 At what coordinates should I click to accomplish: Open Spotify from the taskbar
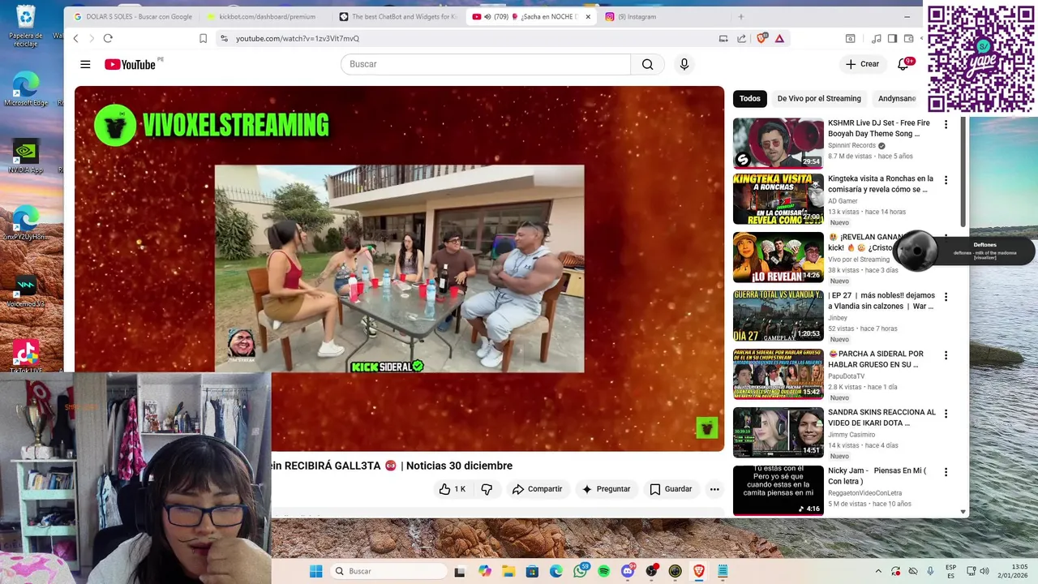603,571
